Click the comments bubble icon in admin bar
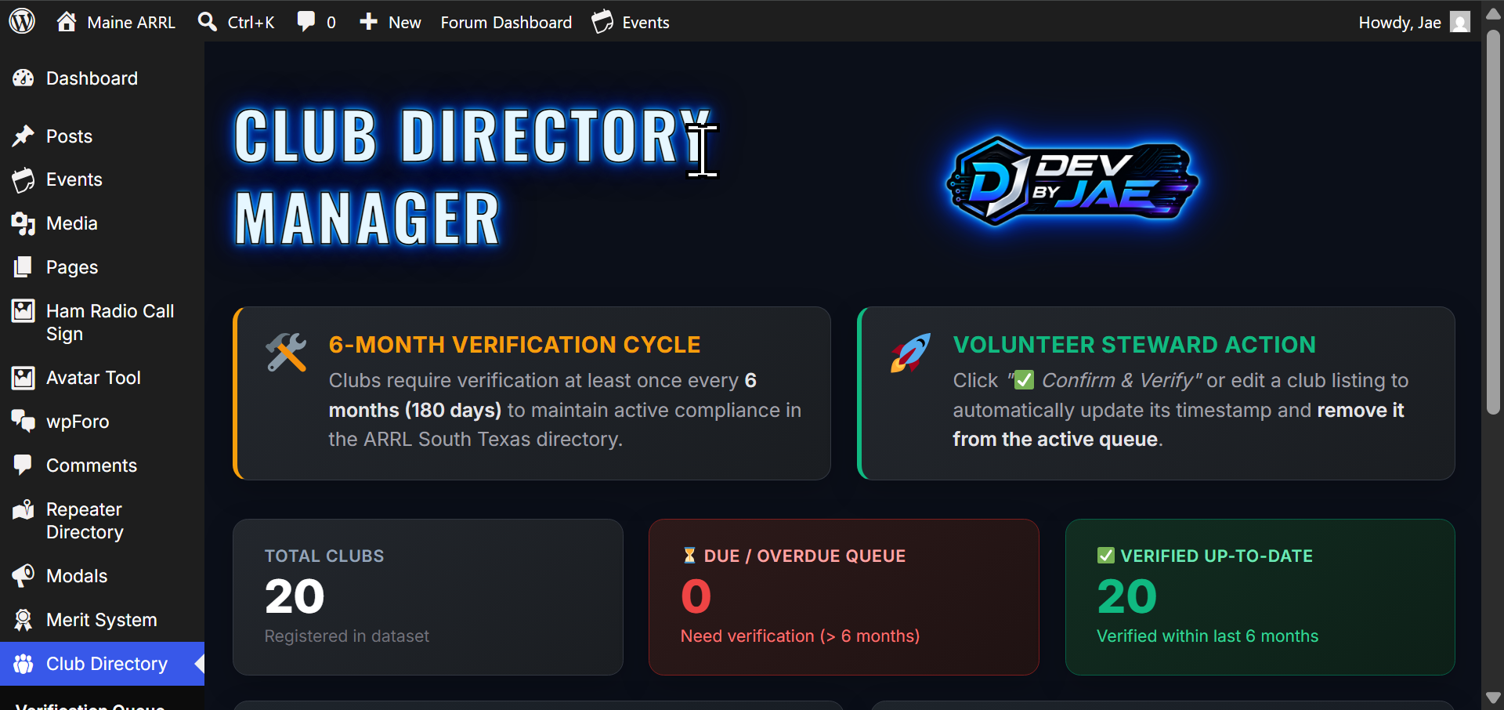The width and height of the screenshot is (1504, 710). pyautogui.click(x=306, y=21)
